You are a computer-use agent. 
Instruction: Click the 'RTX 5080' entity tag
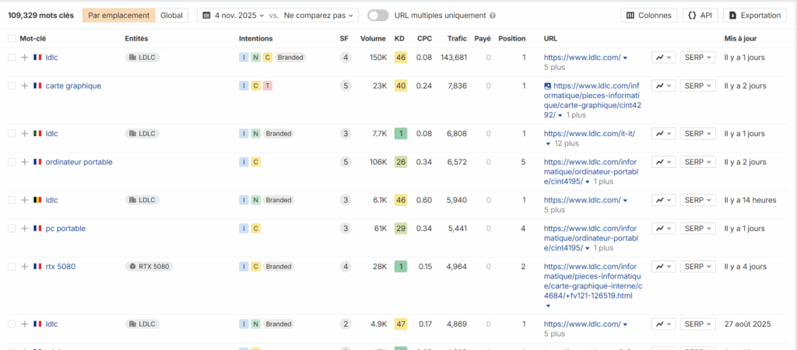[x=149, y=266]
